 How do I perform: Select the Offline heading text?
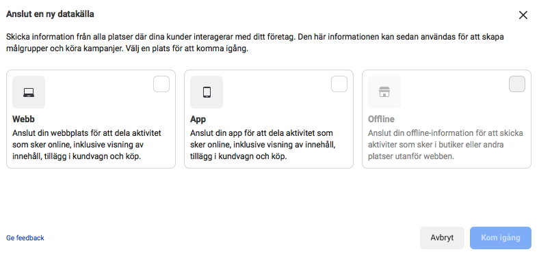(x=381, y=119)
